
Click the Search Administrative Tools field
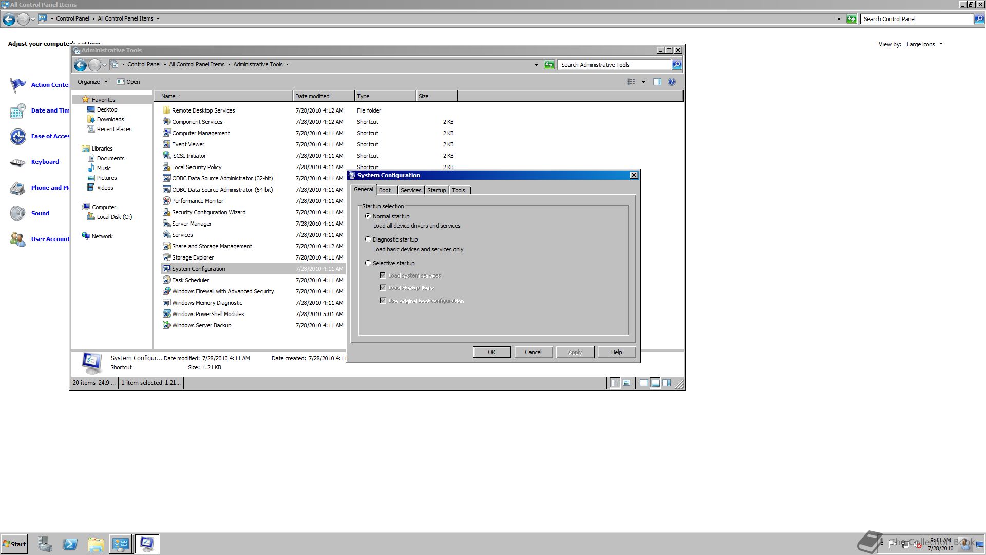[614, 65]
